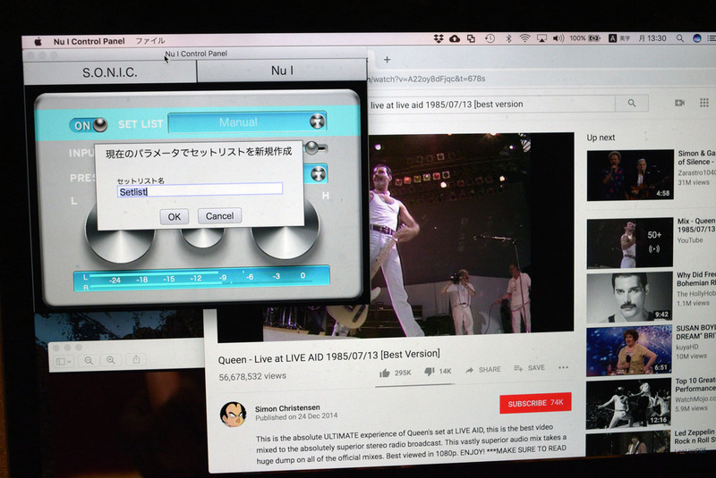The width and height of the screenshot is (716, 478).
Task: Open the Wi-Fi status menu
Action: tap(524, 38)
